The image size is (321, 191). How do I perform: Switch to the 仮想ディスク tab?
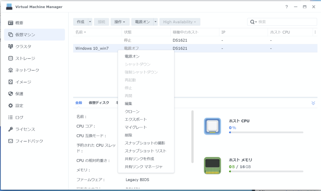point(99,103)
